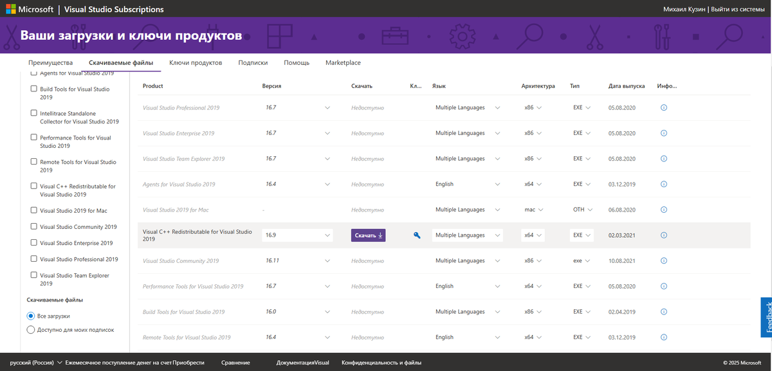Open EXE type dropdown for Visual C++ Redistributable

click(x=582, y=235)
